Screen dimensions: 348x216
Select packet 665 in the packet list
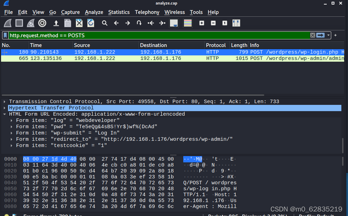pos(105,58)
